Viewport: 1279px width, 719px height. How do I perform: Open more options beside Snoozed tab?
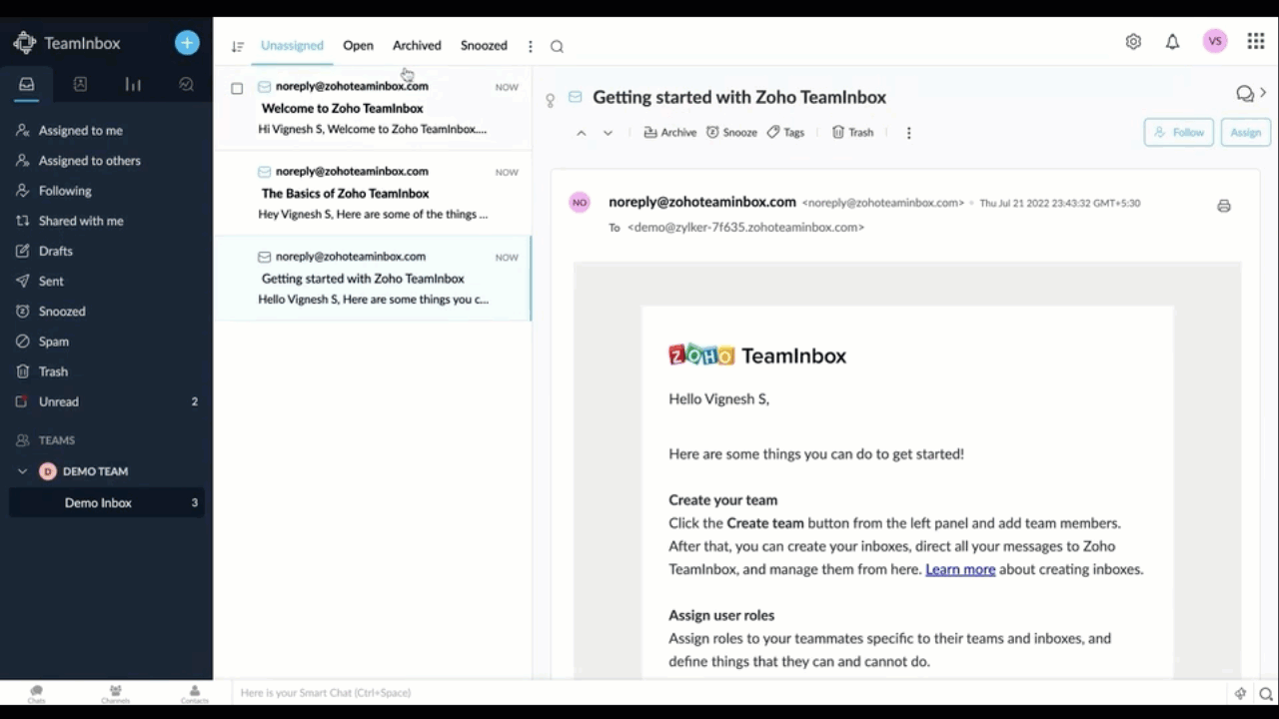tap(531, 46)
